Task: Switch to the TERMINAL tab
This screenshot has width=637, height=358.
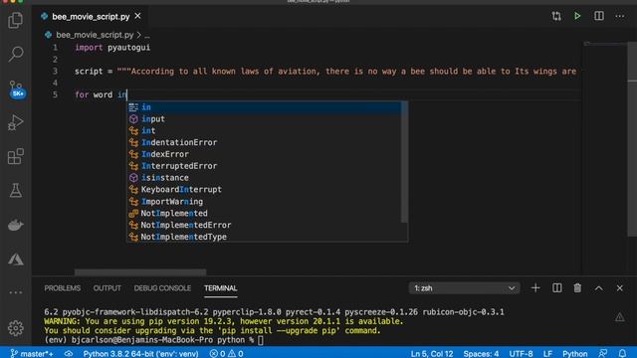Action: click(221, 288)
